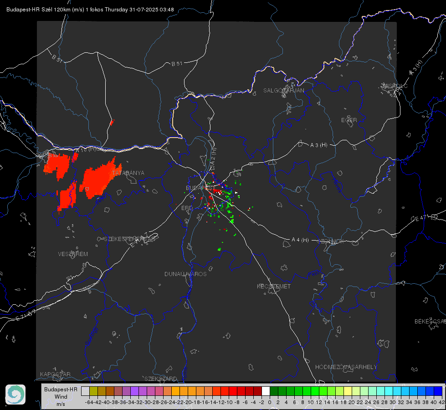Click the '-64' value at legend's left end
Viewport: 446px width, 410px height.
point(89,402)
